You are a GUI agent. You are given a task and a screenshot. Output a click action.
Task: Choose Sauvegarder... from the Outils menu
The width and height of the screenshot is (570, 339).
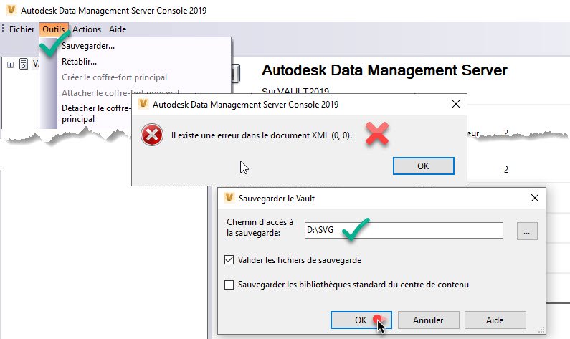[88, 46]
